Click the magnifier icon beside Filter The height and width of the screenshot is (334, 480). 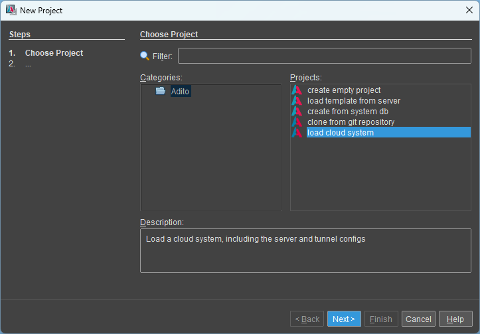point(145,56)
